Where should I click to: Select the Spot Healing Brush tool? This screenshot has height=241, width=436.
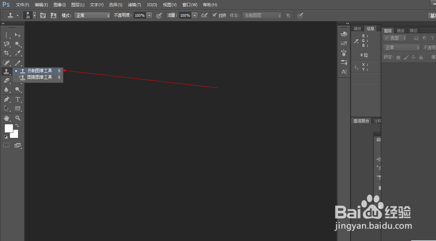[6, 63]
